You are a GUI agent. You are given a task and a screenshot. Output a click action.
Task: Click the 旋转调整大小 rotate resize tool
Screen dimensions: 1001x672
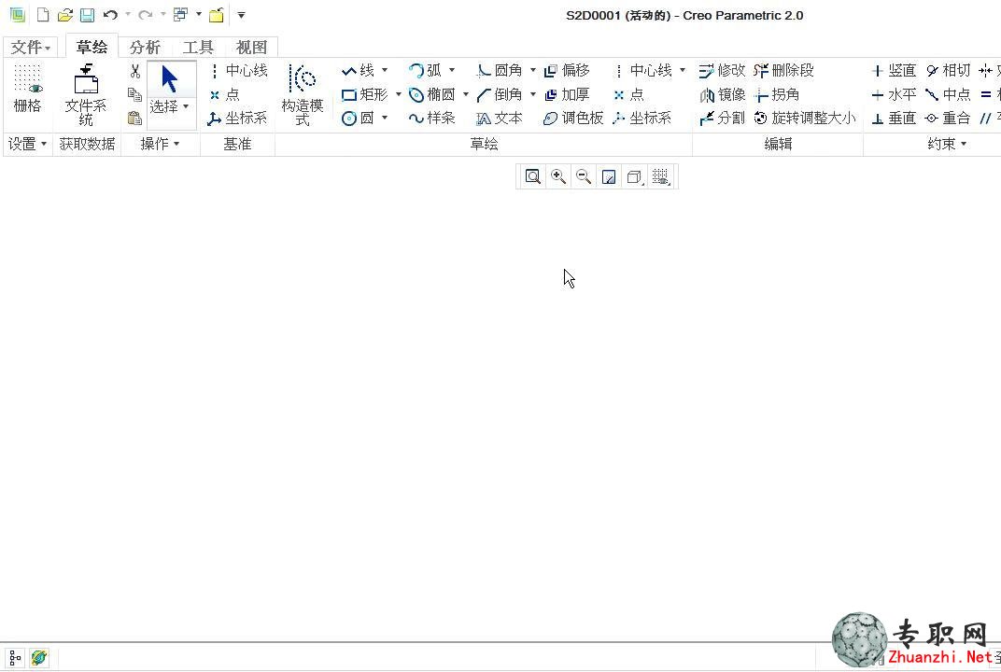804,118
